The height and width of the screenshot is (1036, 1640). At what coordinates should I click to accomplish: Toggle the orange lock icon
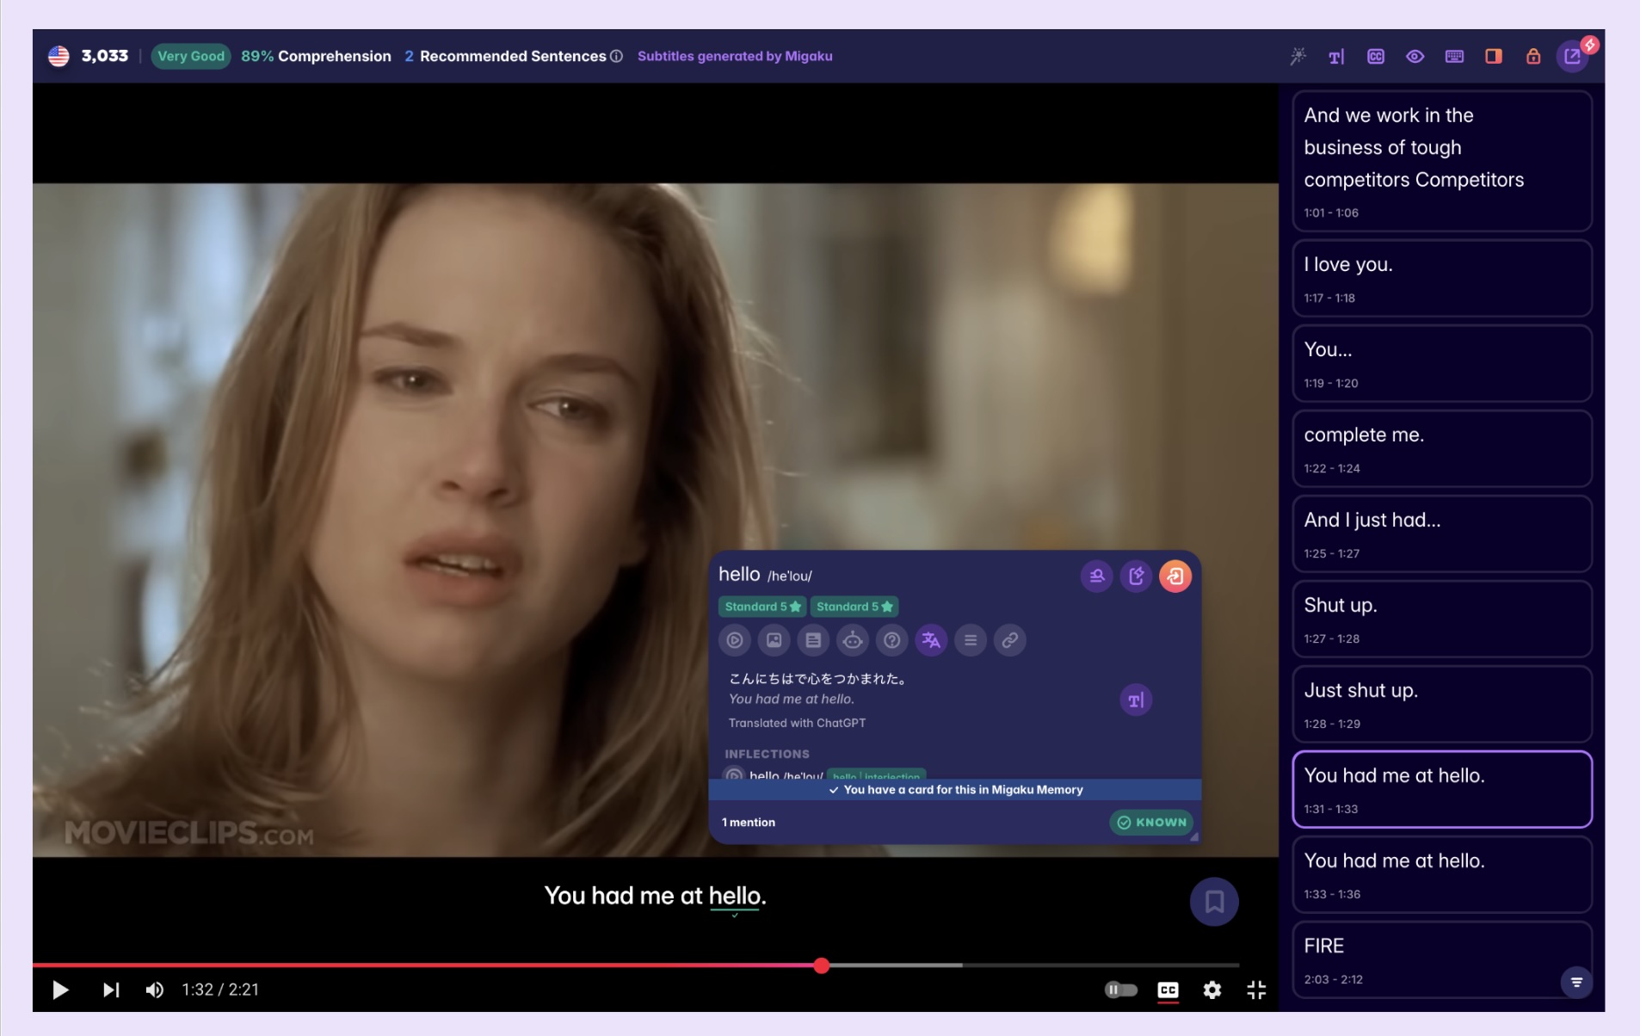click(x=1533, y=56)
